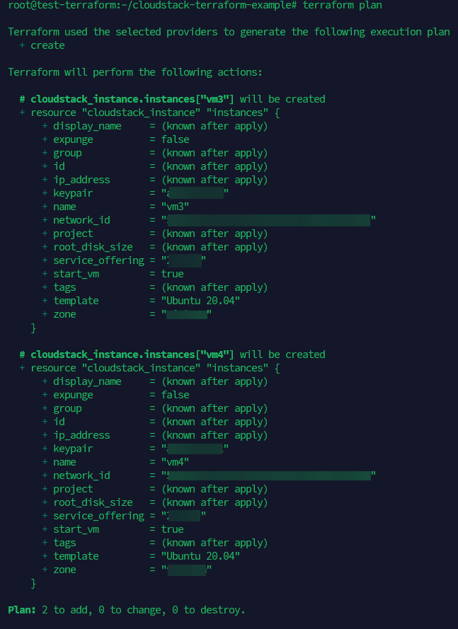Click the "Terraform used the selected providers" line

(x=229, y=32)
